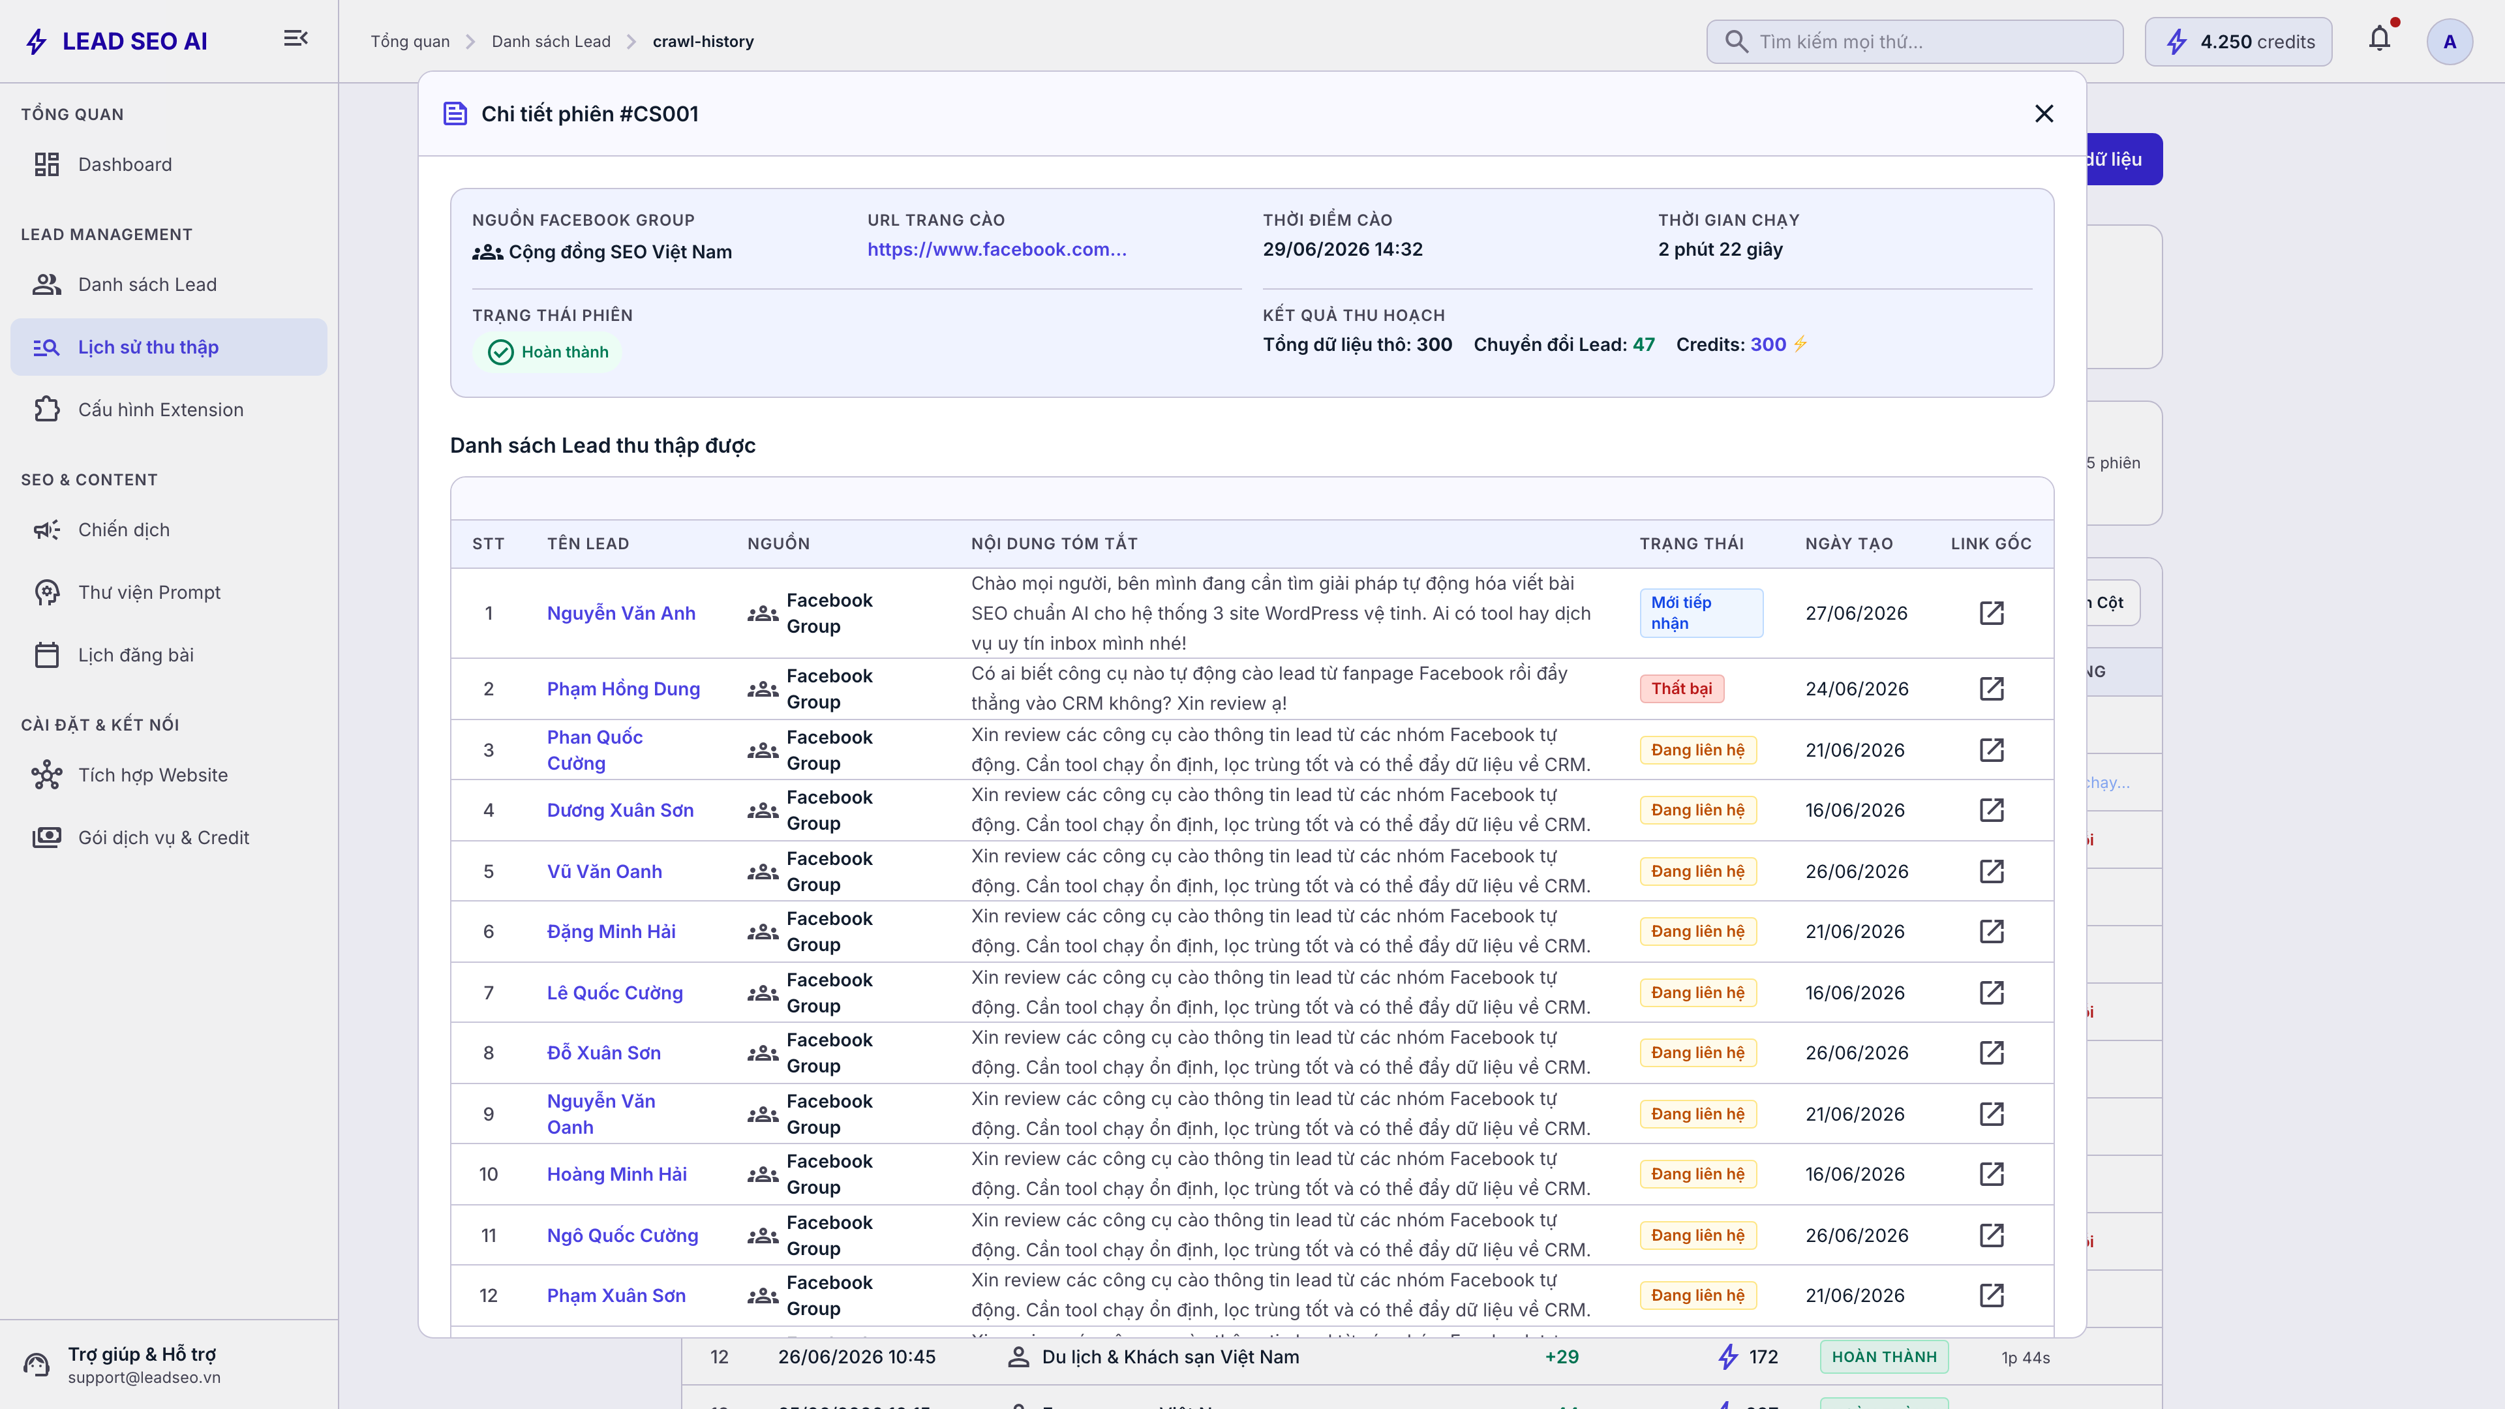This screenshot has width=2505, height=1409.
Task: Open original link for Ngô Quốc Cường
Action: (x=1992, y=1236)
